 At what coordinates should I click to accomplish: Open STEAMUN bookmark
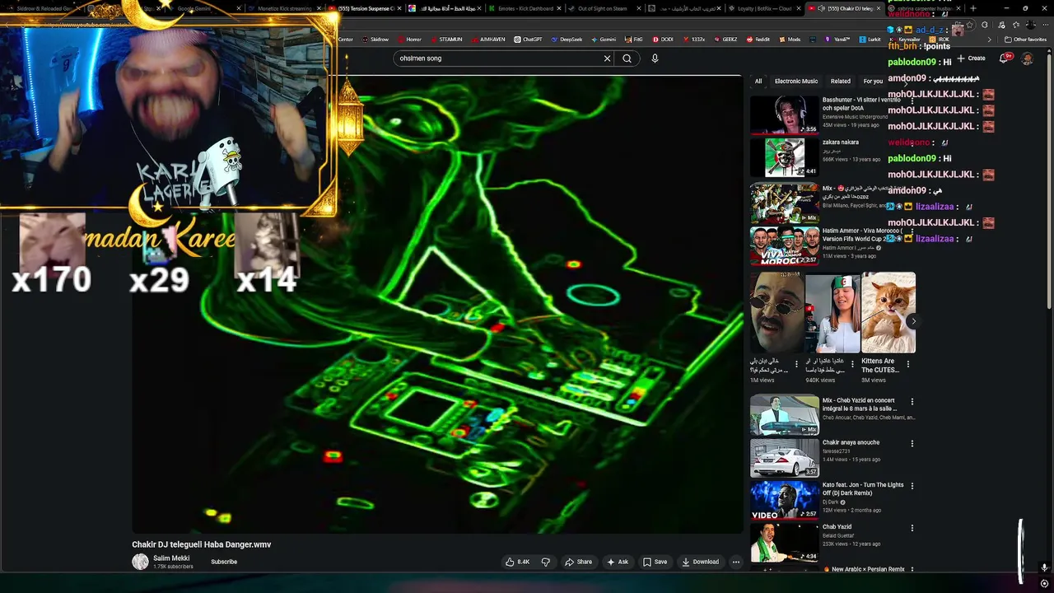[x=445, y=40]
